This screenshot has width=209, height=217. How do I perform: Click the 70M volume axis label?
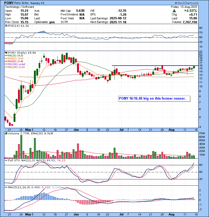(202, 133)
